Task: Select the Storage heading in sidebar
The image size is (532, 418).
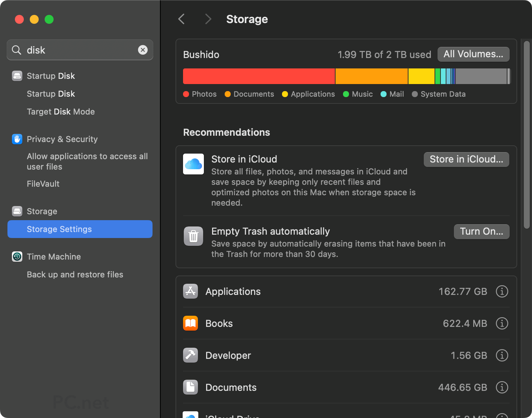Action: [42, 211]
